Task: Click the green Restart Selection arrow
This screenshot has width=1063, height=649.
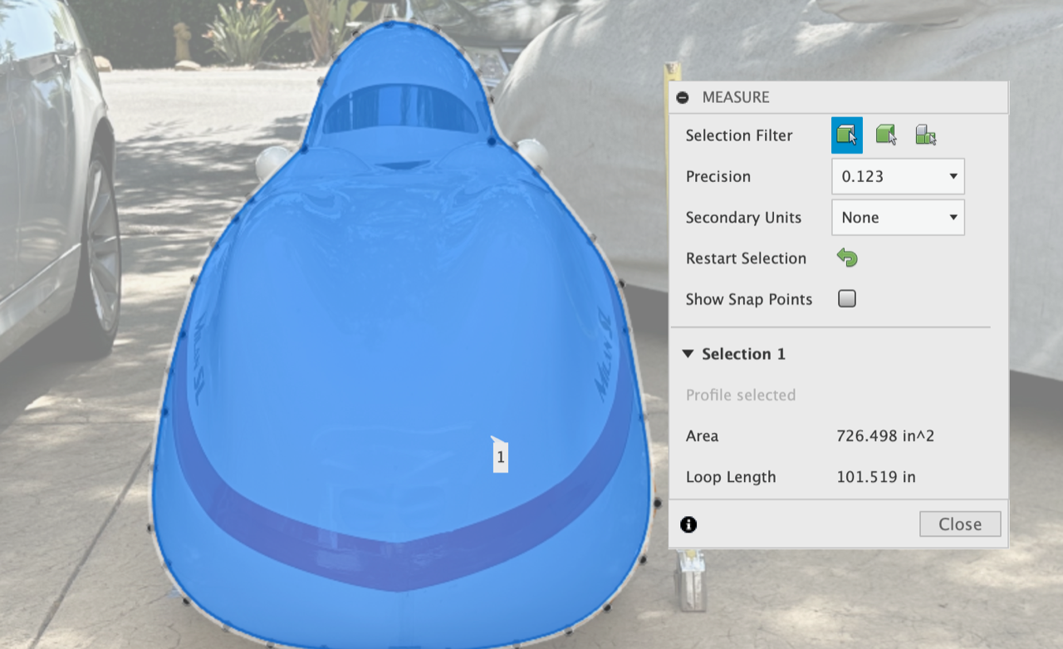Action: pos(846,258)
